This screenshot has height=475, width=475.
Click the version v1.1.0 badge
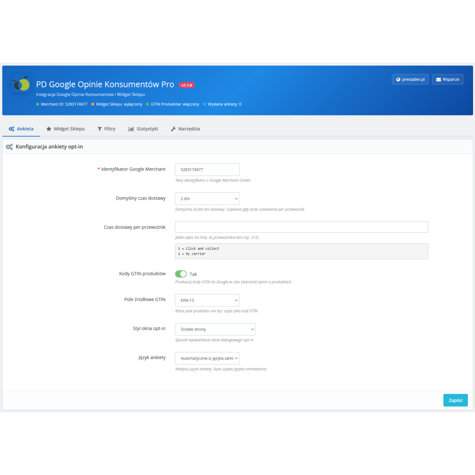click(187, 85)
